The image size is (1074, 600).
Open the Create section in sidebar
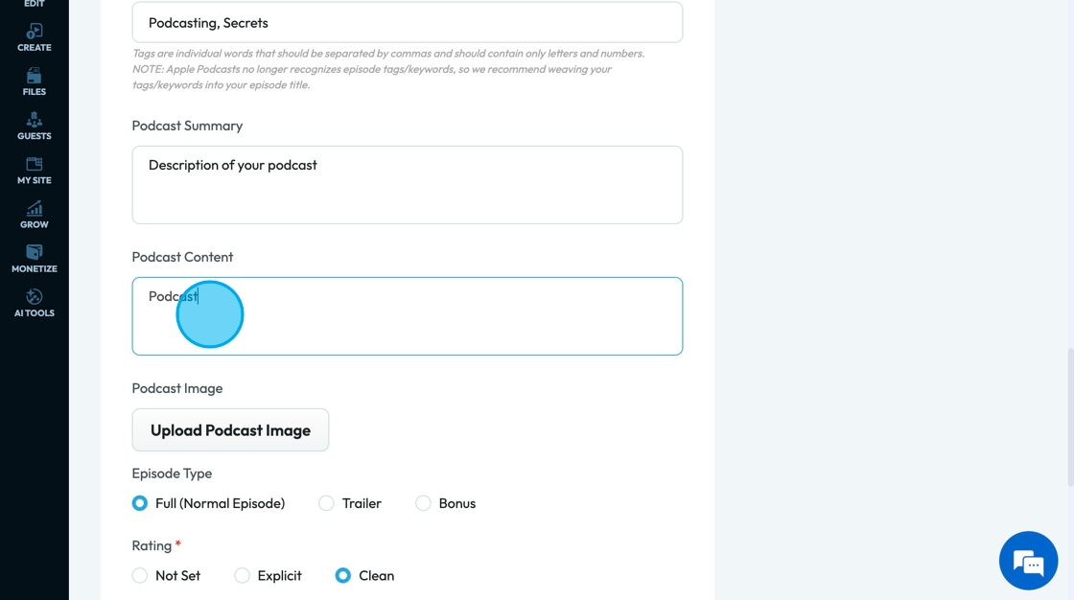tap(35, 37)
